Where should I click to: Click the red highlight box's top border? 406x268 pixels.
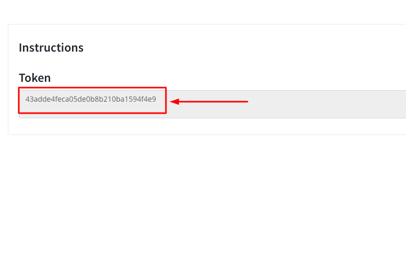pyautogui.click(x=92, y=88)
